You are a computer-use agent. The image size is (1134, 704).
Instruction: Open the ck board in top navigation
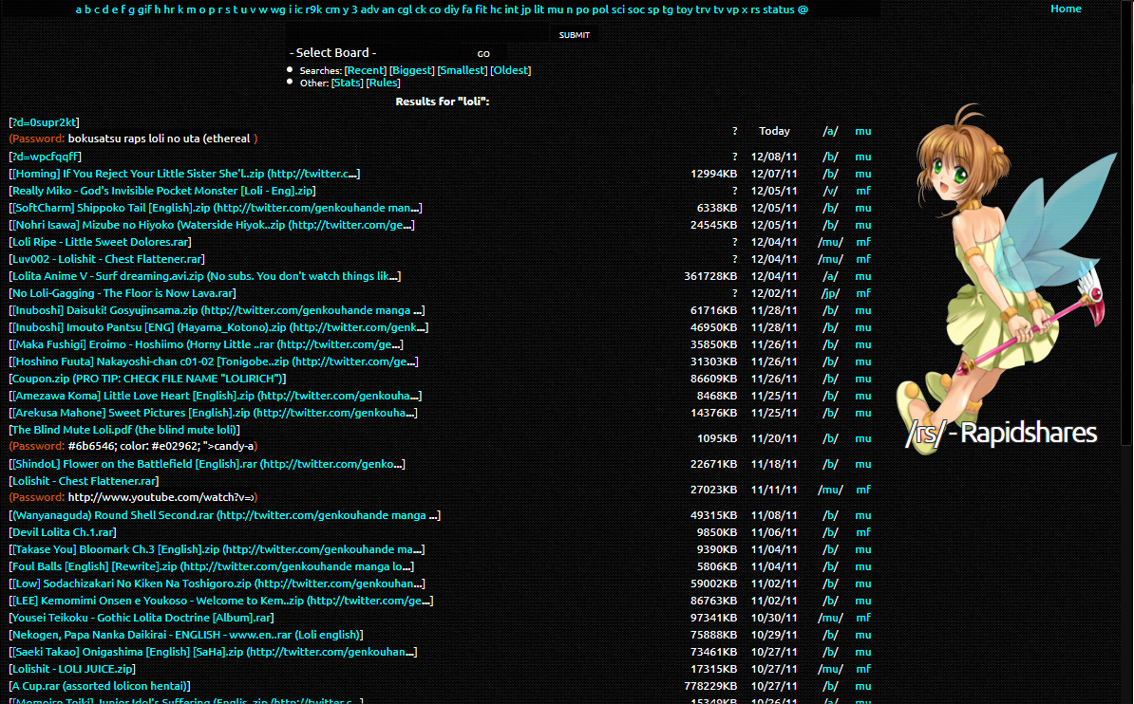point(421,9)
